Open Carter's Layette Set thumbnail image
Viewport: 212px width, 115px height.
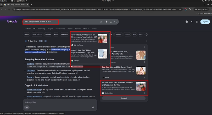tap(103, 54)
